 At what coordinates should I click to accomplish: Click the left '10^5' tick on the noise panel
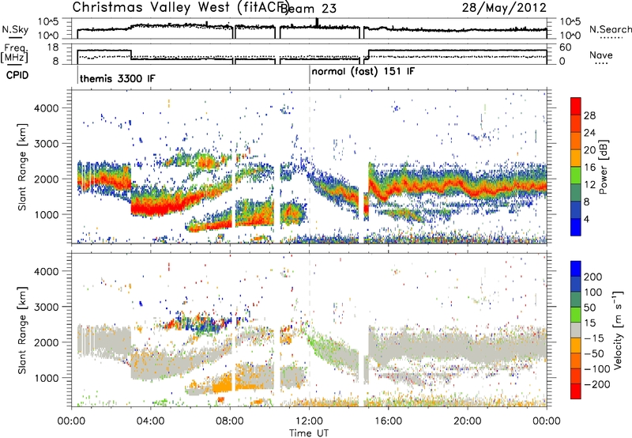[x=48, y=21]
